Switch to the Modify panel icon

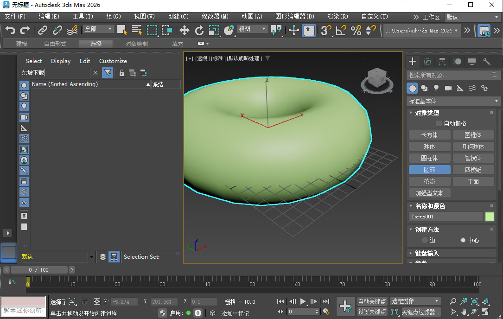click(x=427, y=61)
